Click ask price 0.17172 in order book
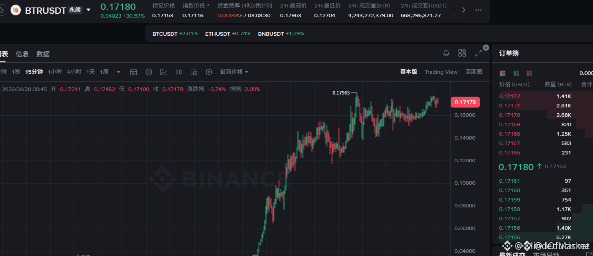593x256 pixels. [x=510, y=96]
